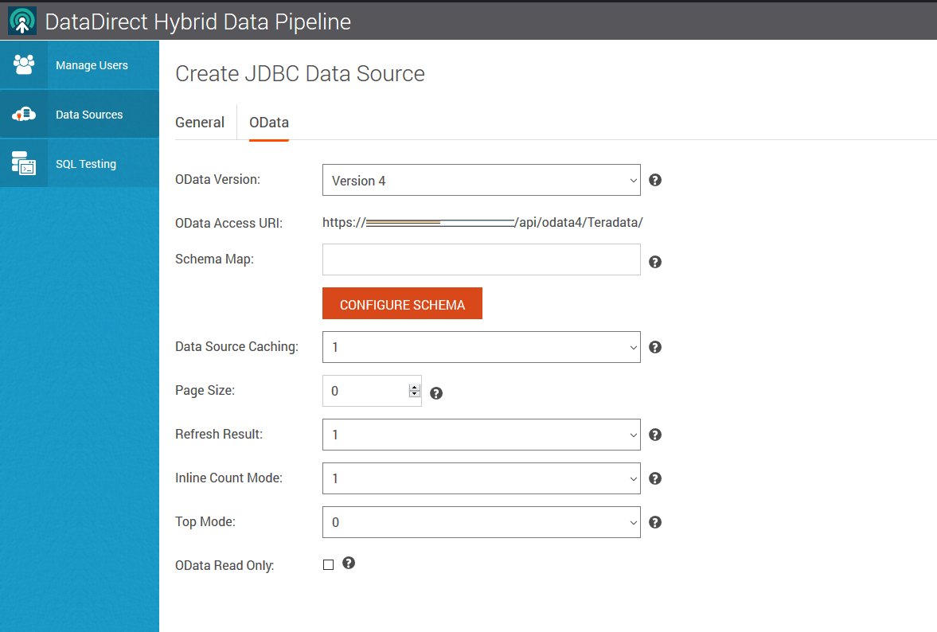Click the OData Version label

coord(217,179)
